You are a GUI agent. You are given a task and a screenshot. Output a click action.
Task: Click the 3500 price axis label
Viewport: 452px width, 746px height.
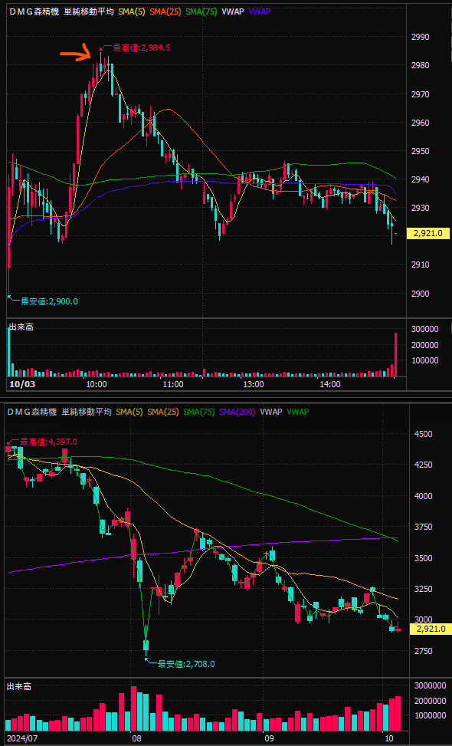[x=424, y=558]
